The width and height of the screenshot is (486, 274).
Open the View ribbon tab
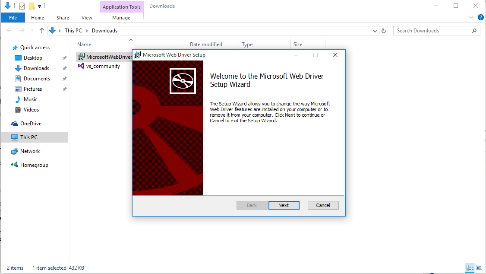(87, 18)
